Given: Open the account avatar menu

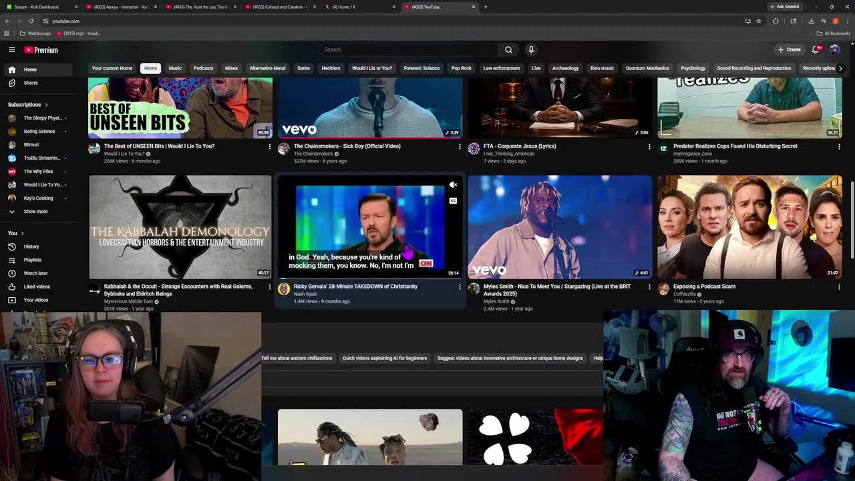Looking at the screenshot, I should pos(834,49).
